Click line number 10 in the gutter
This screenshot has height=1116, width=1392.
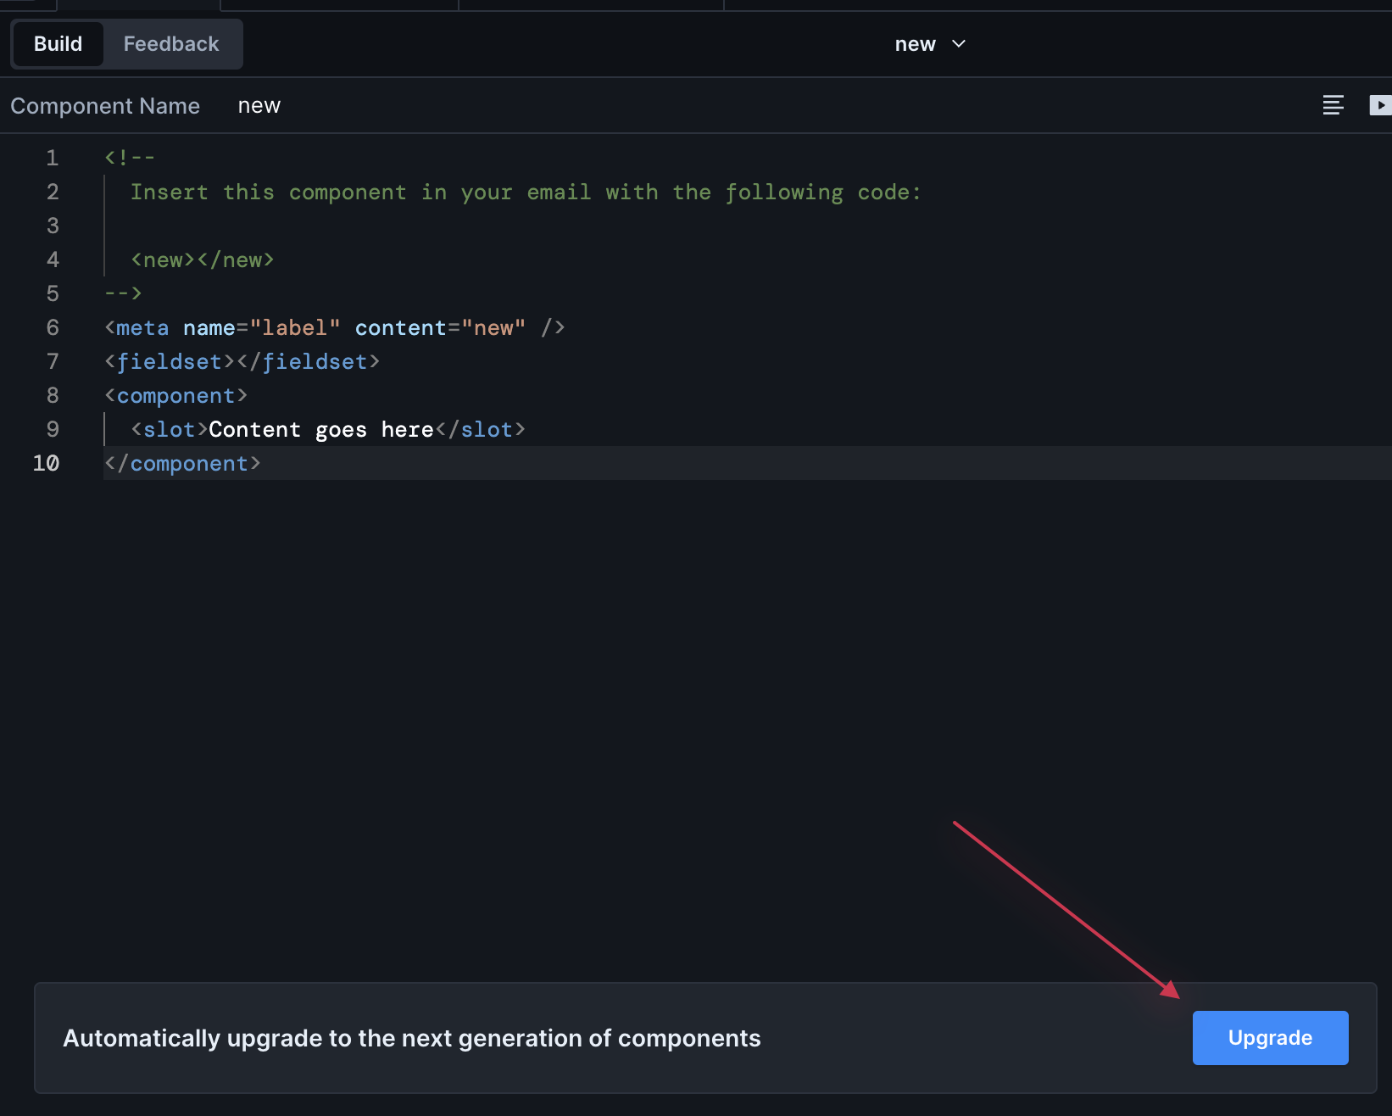coord(46,463)
